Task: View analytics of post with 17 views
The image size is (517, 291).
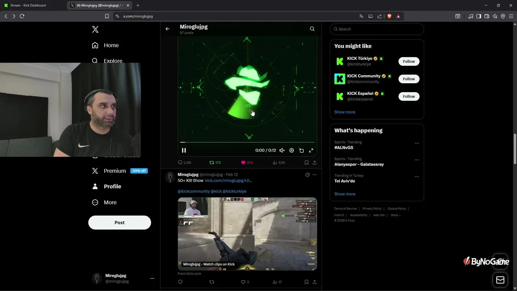Action: point(277,282)
